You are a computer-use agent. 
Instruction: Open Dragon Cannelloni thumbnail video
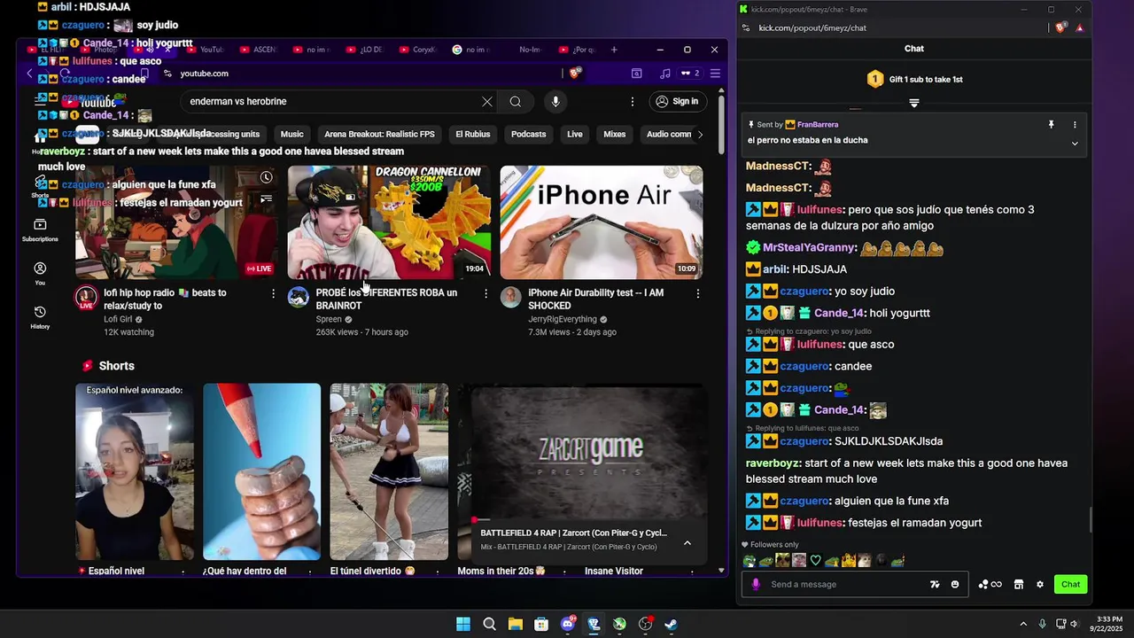point(389,222)
